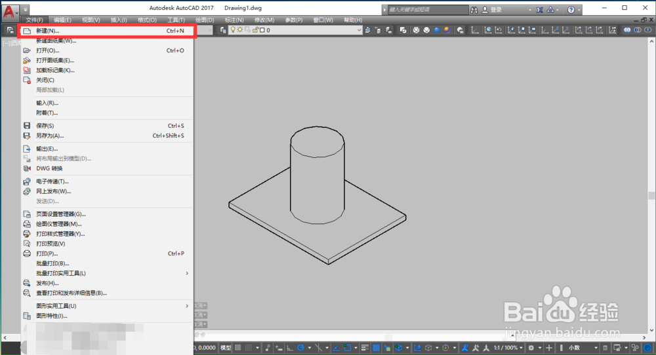Click the Autodesk A360 triangle icon
656x355 pixels.
coord(550,10)
